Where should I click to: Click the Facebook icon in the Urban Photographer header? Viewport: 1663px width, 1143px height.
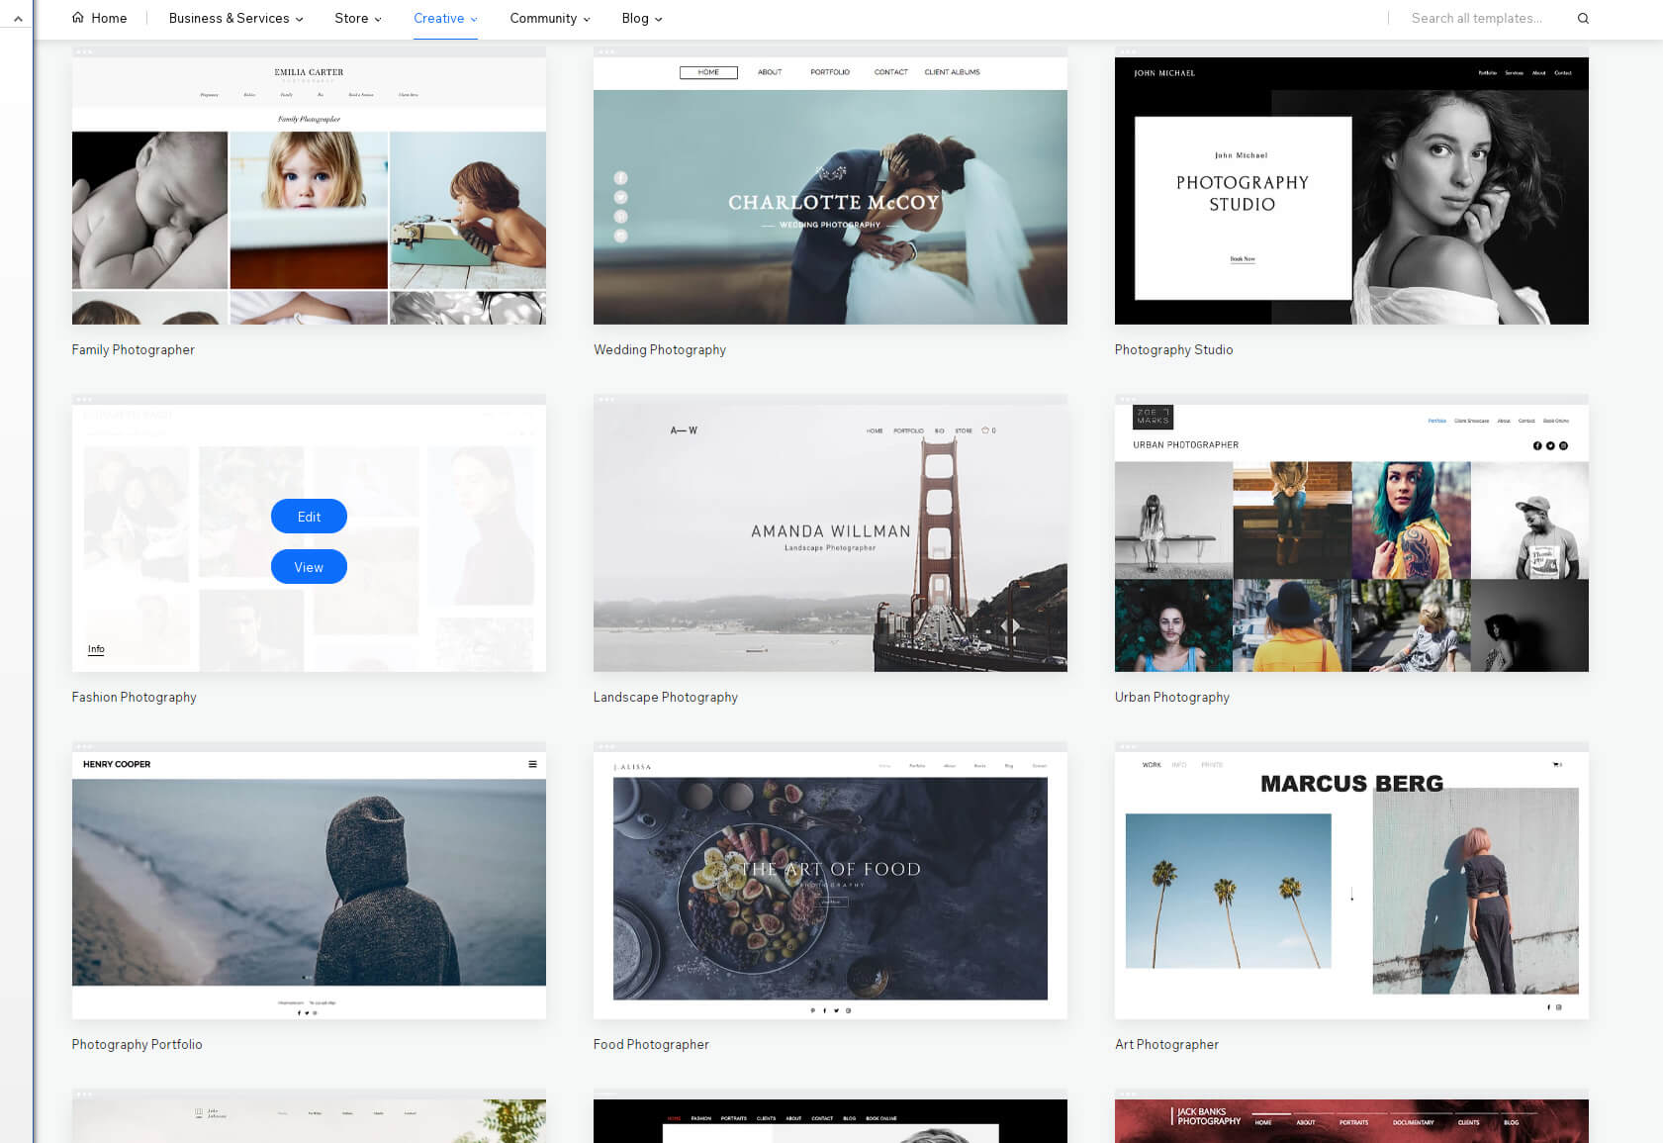point(1537,445)
